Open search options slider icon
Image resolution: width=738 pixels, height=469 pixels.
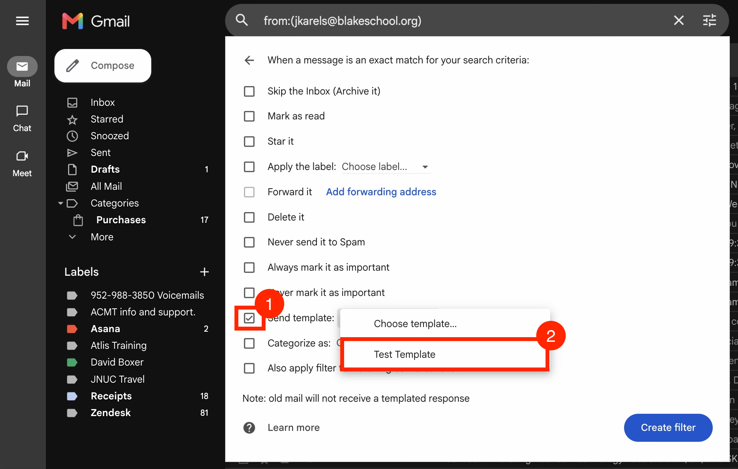point(709,20)
